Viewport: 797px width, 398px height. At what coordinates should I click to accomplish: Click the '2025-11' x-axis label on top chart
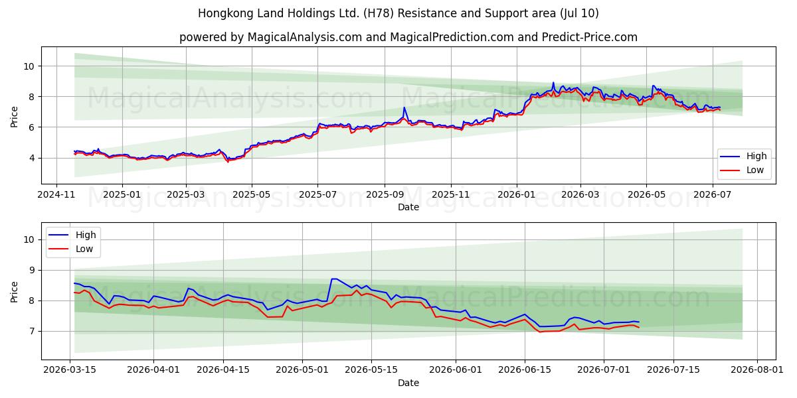click(x=450, y=196)
